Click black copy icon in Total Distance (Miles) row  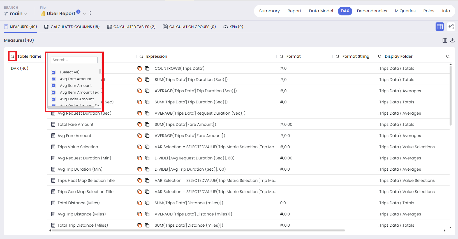click(x=147, y=203)
